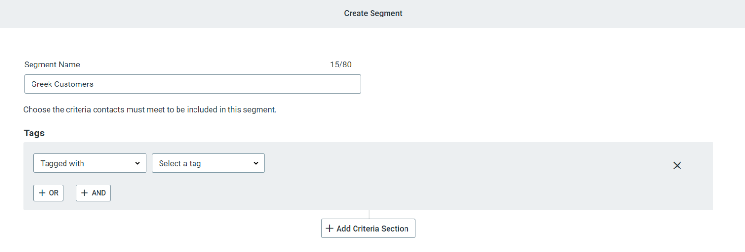The width and height of the screenshot is (745, 252).
Task: Click the chevron arrow on Tagged with
Action: [137, 164]
